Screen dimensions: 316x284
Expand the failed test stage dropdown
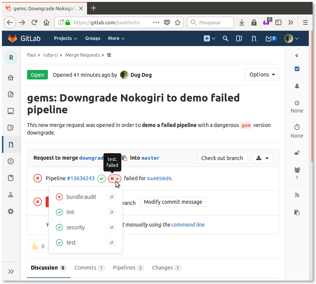tap(114, 178)
